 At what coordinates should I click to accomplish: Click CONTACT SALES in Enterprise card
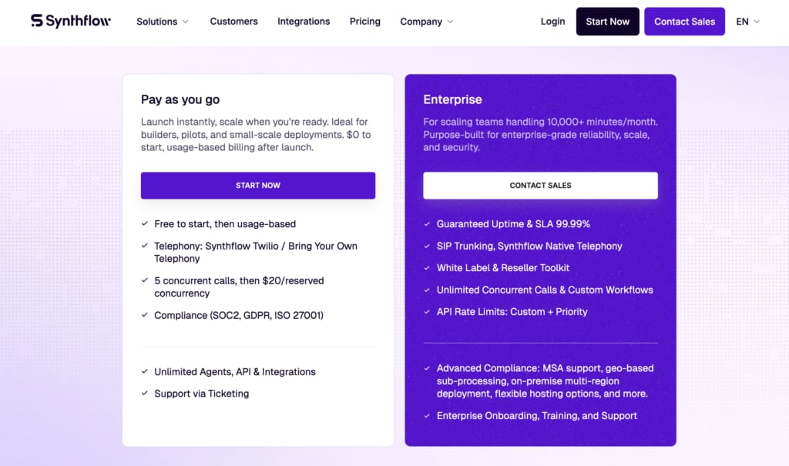tap(540, 185)
